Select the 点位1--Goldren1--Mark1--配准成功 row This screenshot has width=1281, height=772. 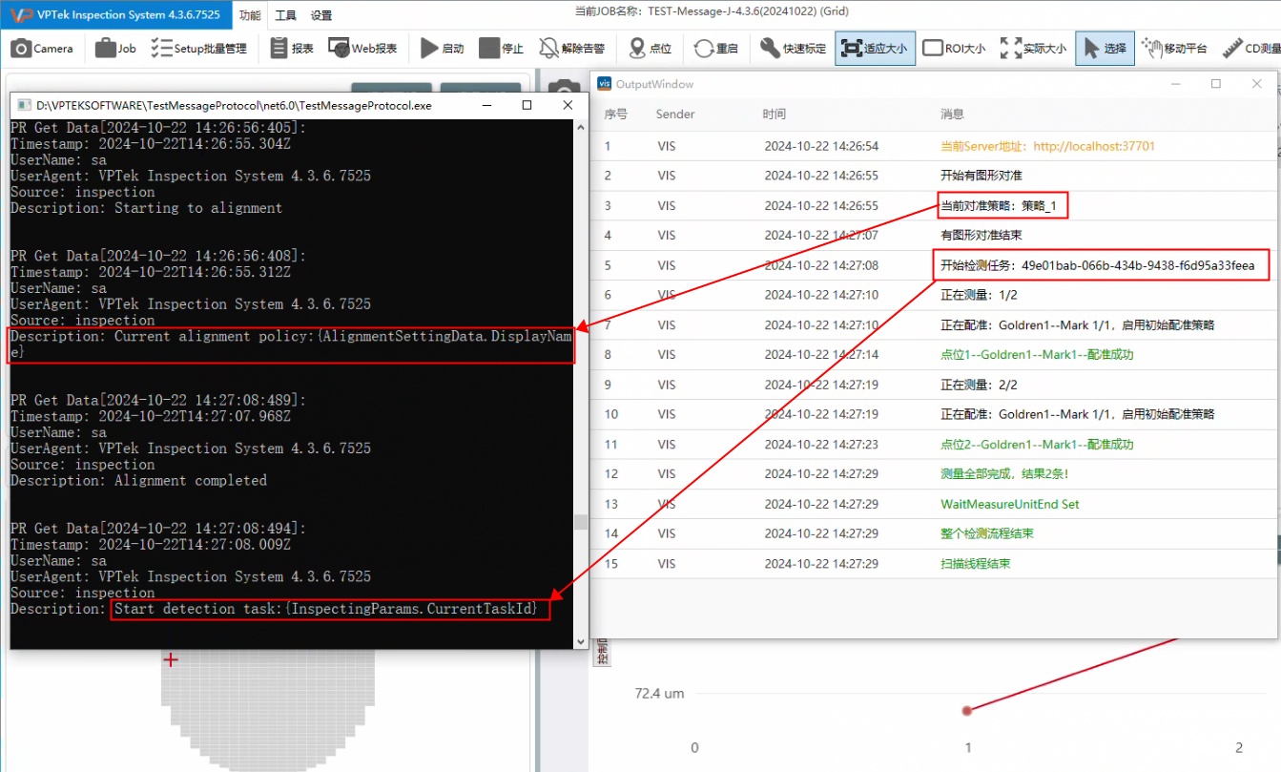click(x=933, y=355)
